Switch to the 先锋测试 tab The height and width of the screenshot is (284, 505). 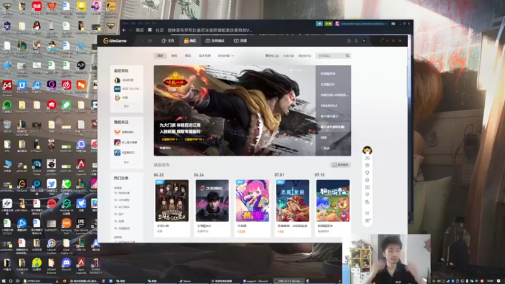coord(215,41)
